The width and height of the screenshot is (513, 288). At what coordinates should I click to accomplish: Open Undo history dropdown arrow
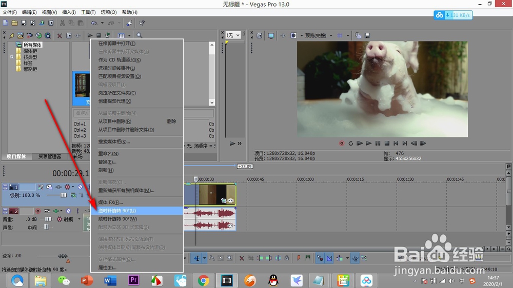tap(102, 23)
